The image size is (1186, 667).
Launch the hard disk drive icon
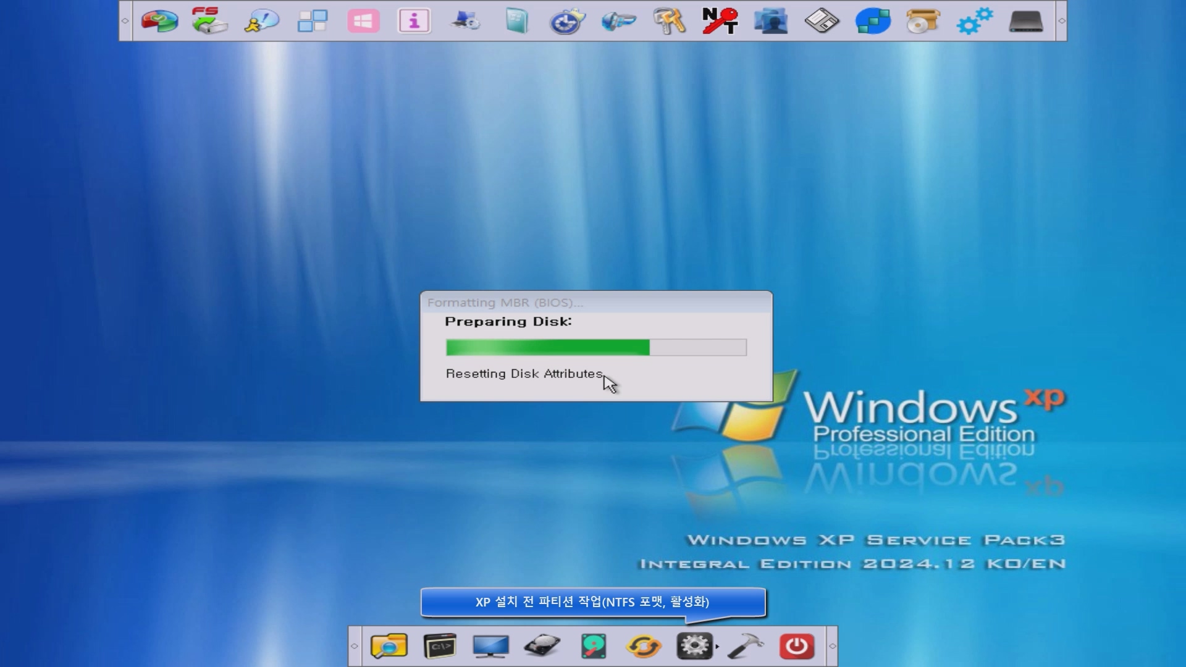[542, 646]
